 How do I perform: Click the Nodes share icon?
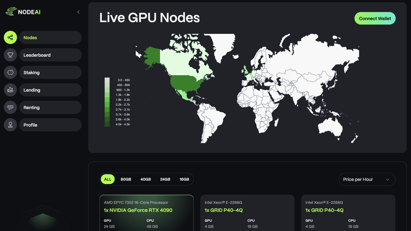click(10, 38)
